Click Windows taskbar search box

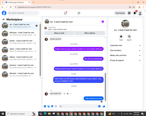point(22,114)
